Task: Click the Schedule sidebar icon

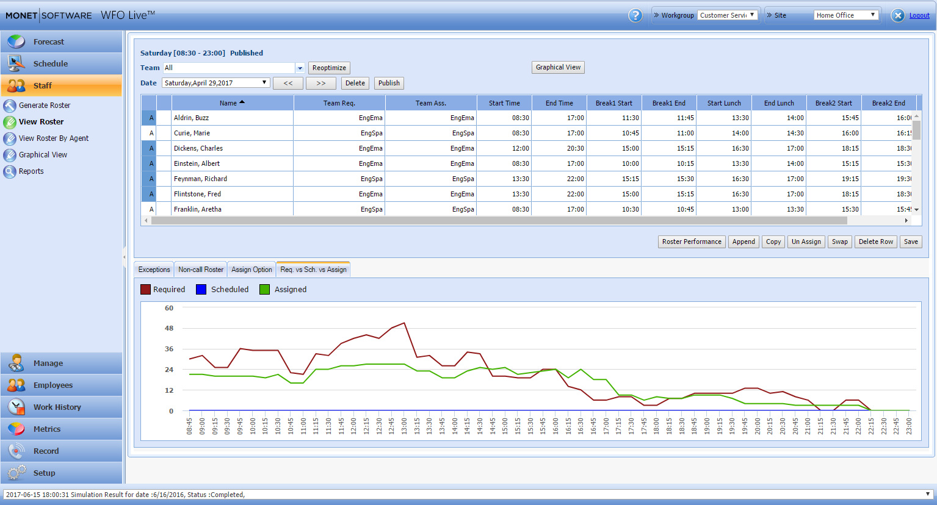Action: (x=16, y=63)
